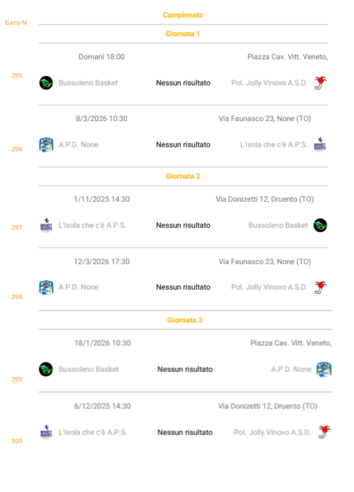Open the Campionato heading

pos(183,15)
